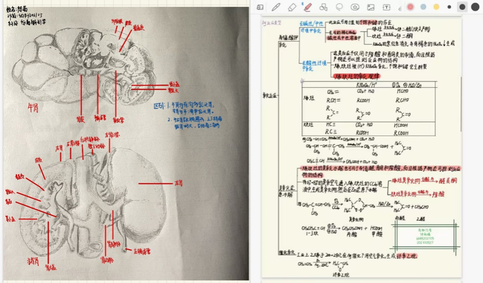The width and height of the screenshot is (483, 283).
Task: Select the thickest stroke size dot
Action: point(475,7)
